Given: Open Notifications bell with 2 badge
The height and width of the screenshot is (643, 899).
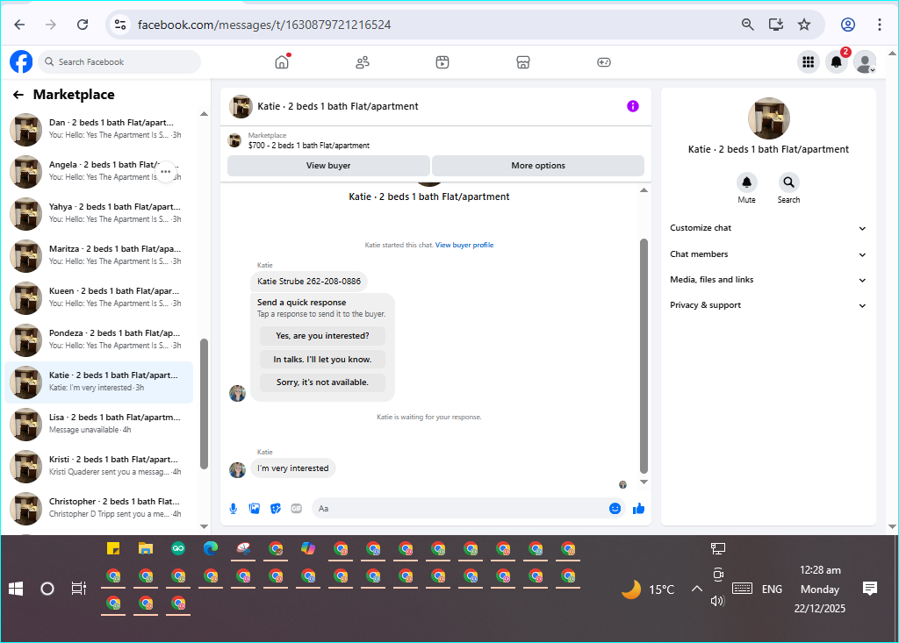Looking at the screenshot, I should pos(837,62).
